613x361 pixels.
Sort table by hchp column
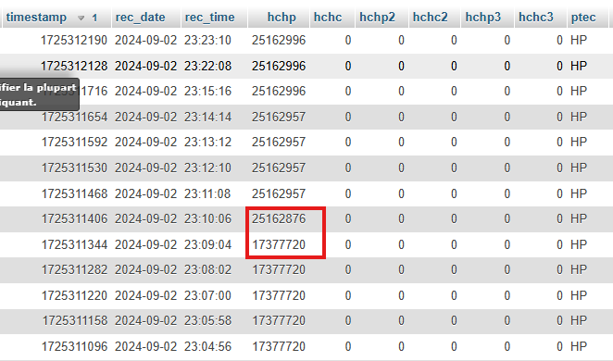pyautogui.click(x=281, y=18)
